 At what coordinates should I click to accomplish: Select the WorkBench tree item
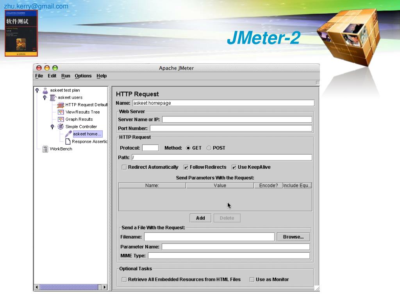tap(61, 149)
